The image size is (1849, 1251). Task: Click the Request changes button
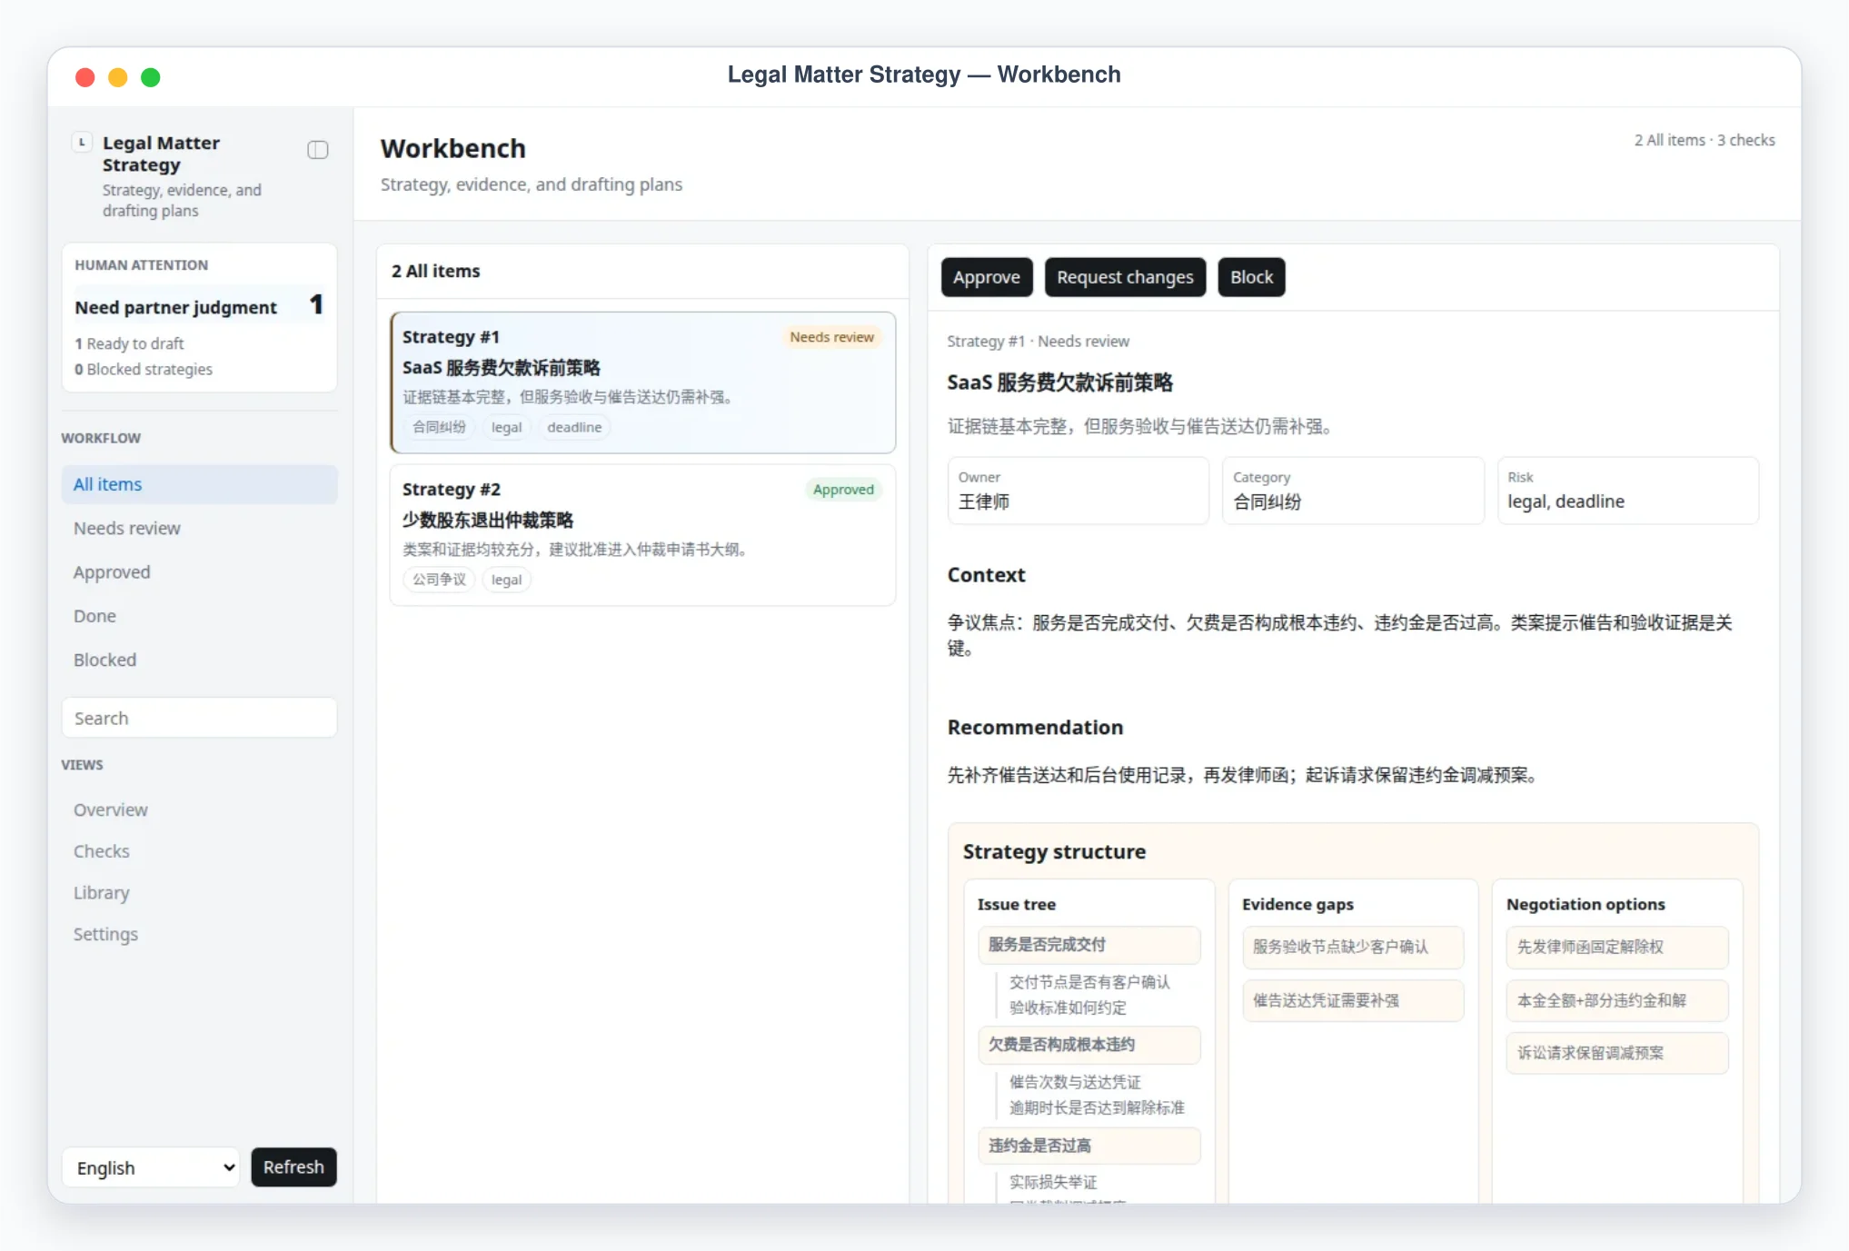point(1125,277)
